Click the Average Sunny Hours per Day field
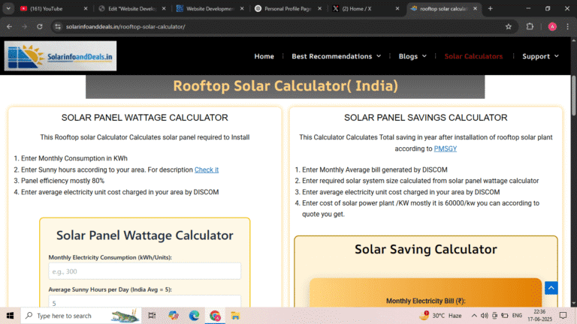 click(x=144, y=303)
